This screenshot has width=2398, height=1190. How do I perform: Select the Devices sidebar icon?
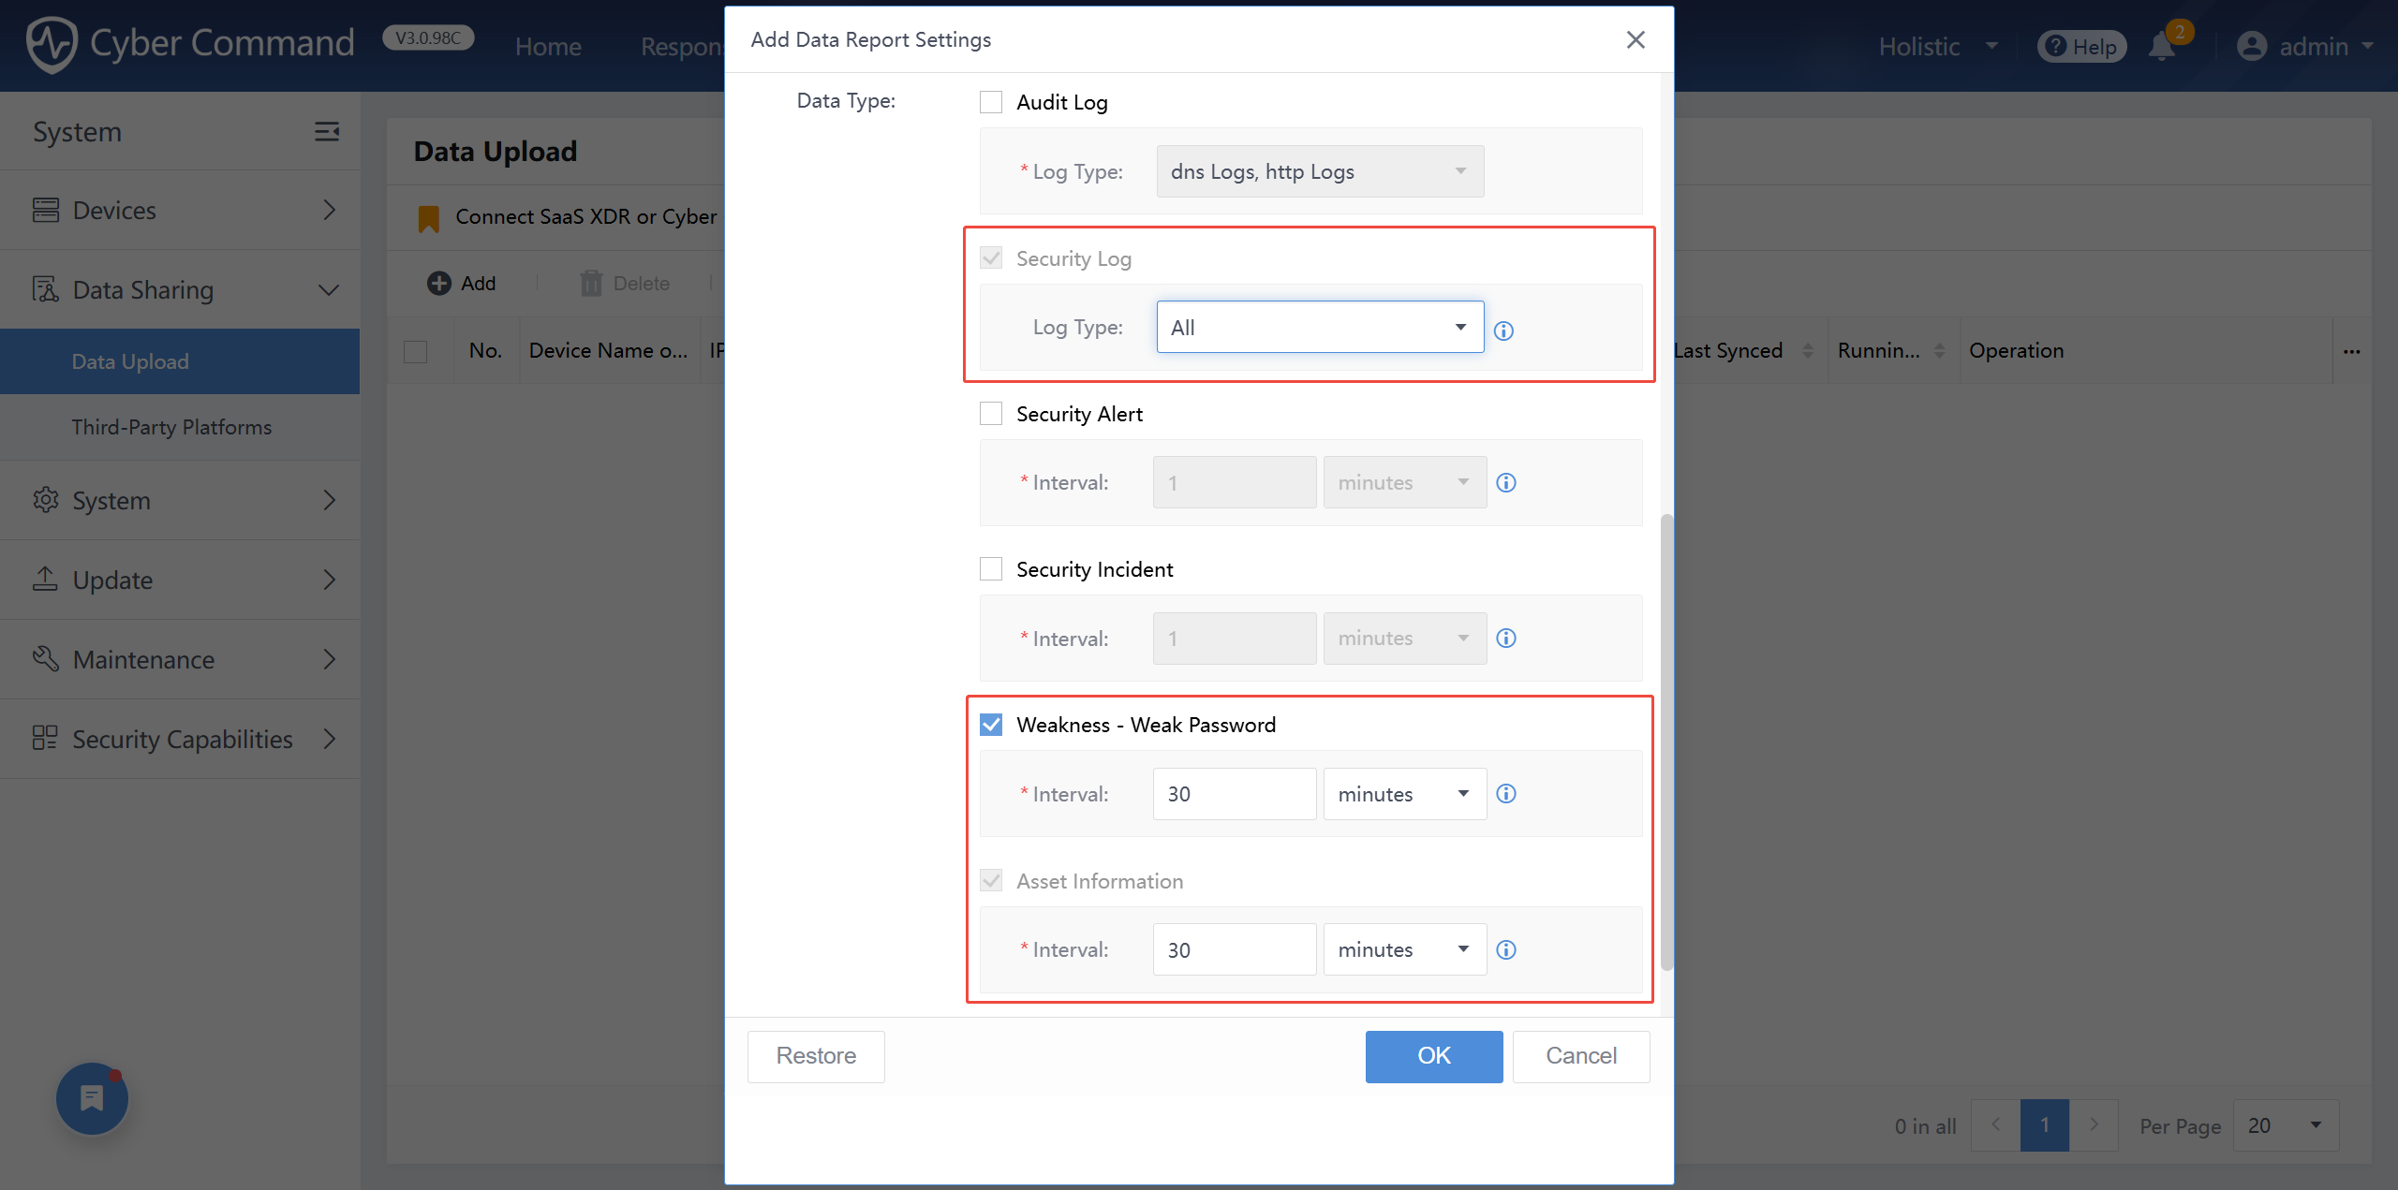[46, 209]
